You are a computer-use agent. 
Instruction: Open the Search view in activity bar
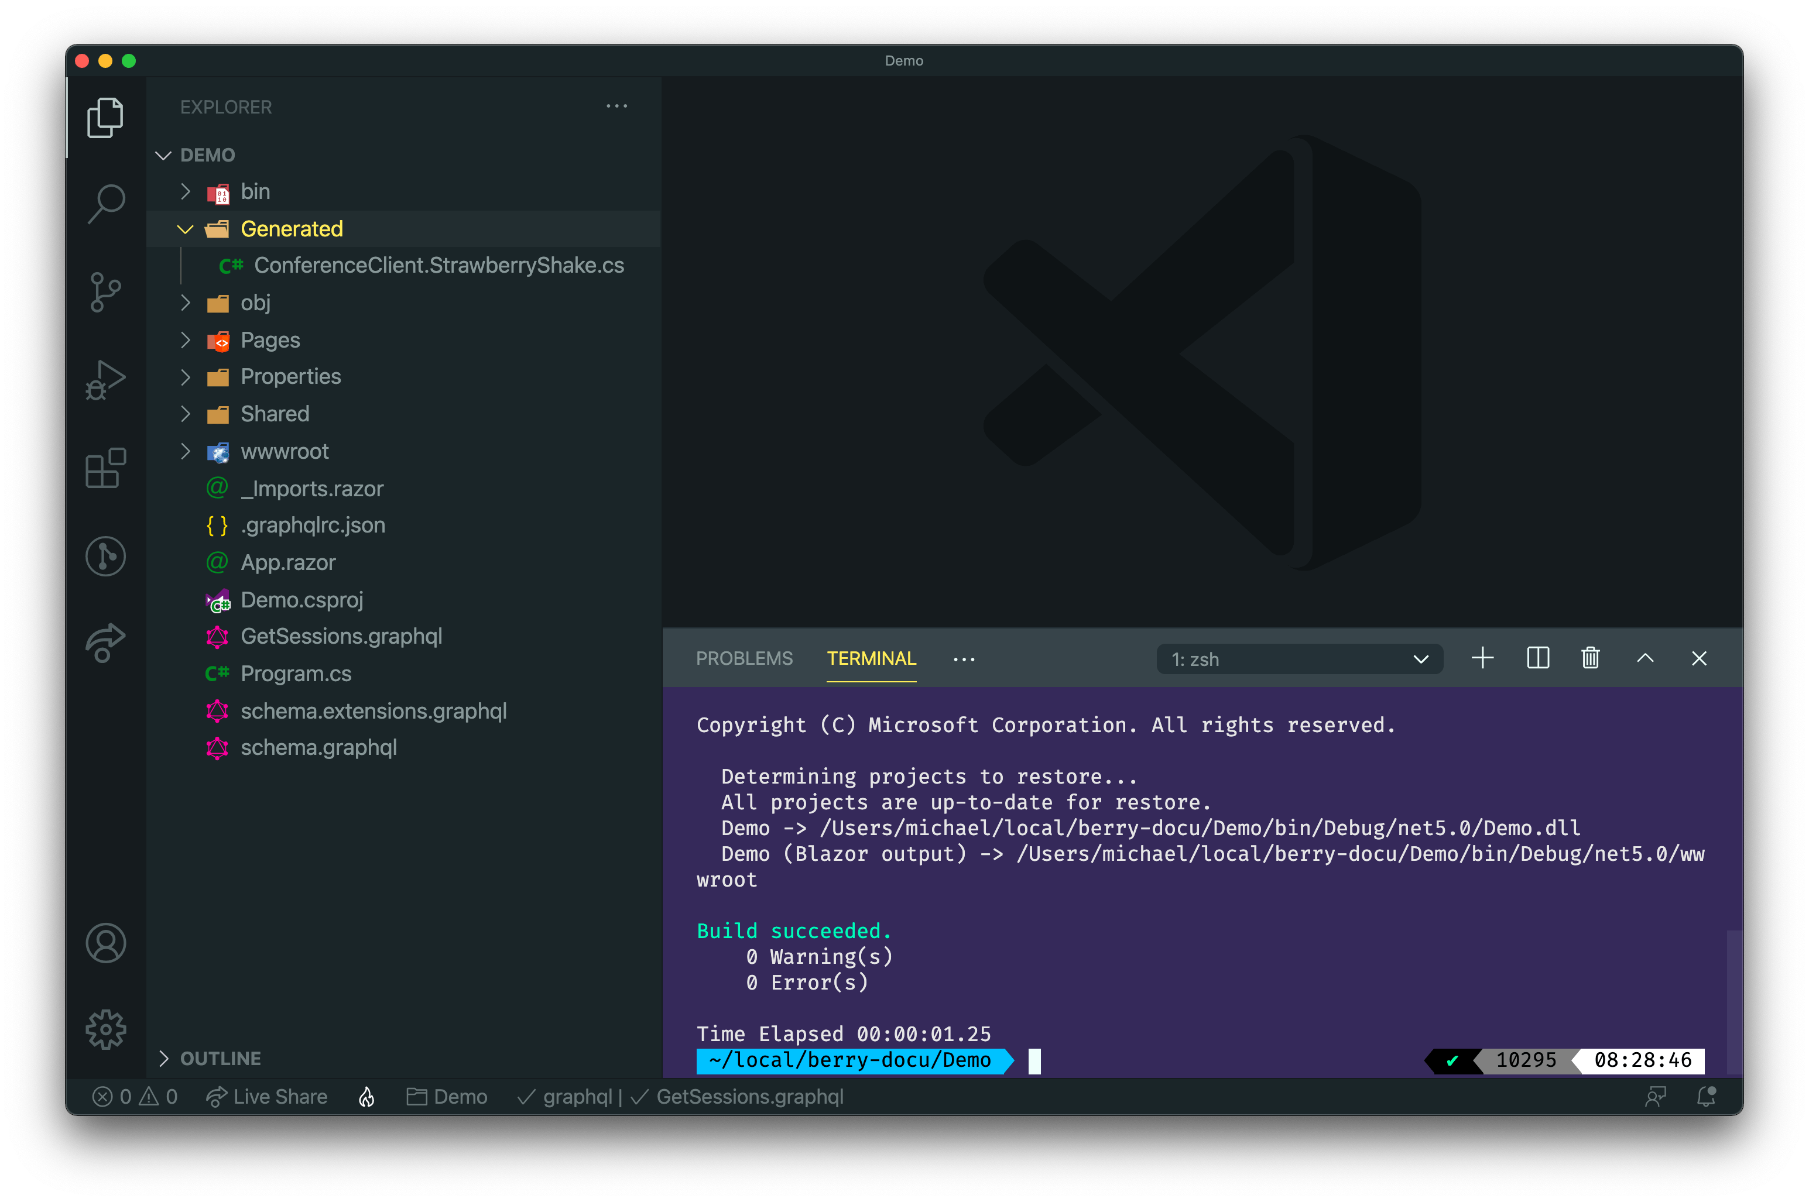(x=106, y=204)
